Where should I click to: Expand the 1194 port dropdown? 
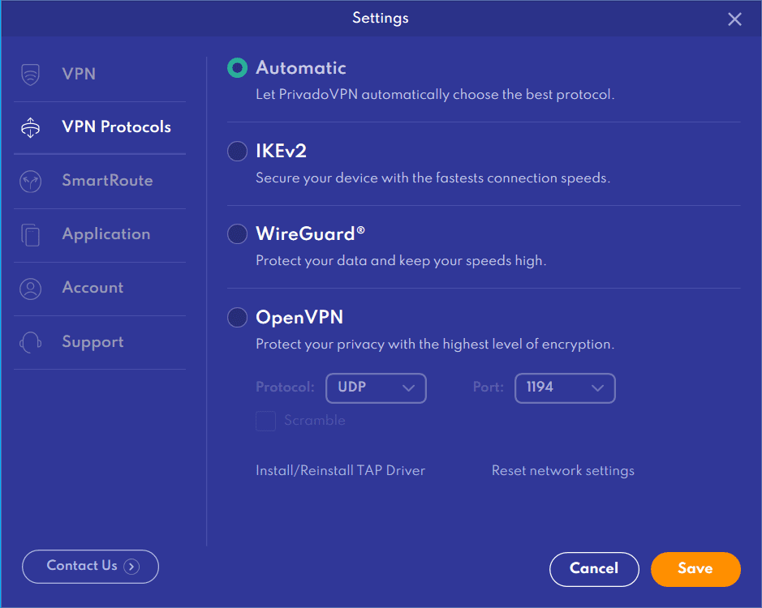pos(565,388)
